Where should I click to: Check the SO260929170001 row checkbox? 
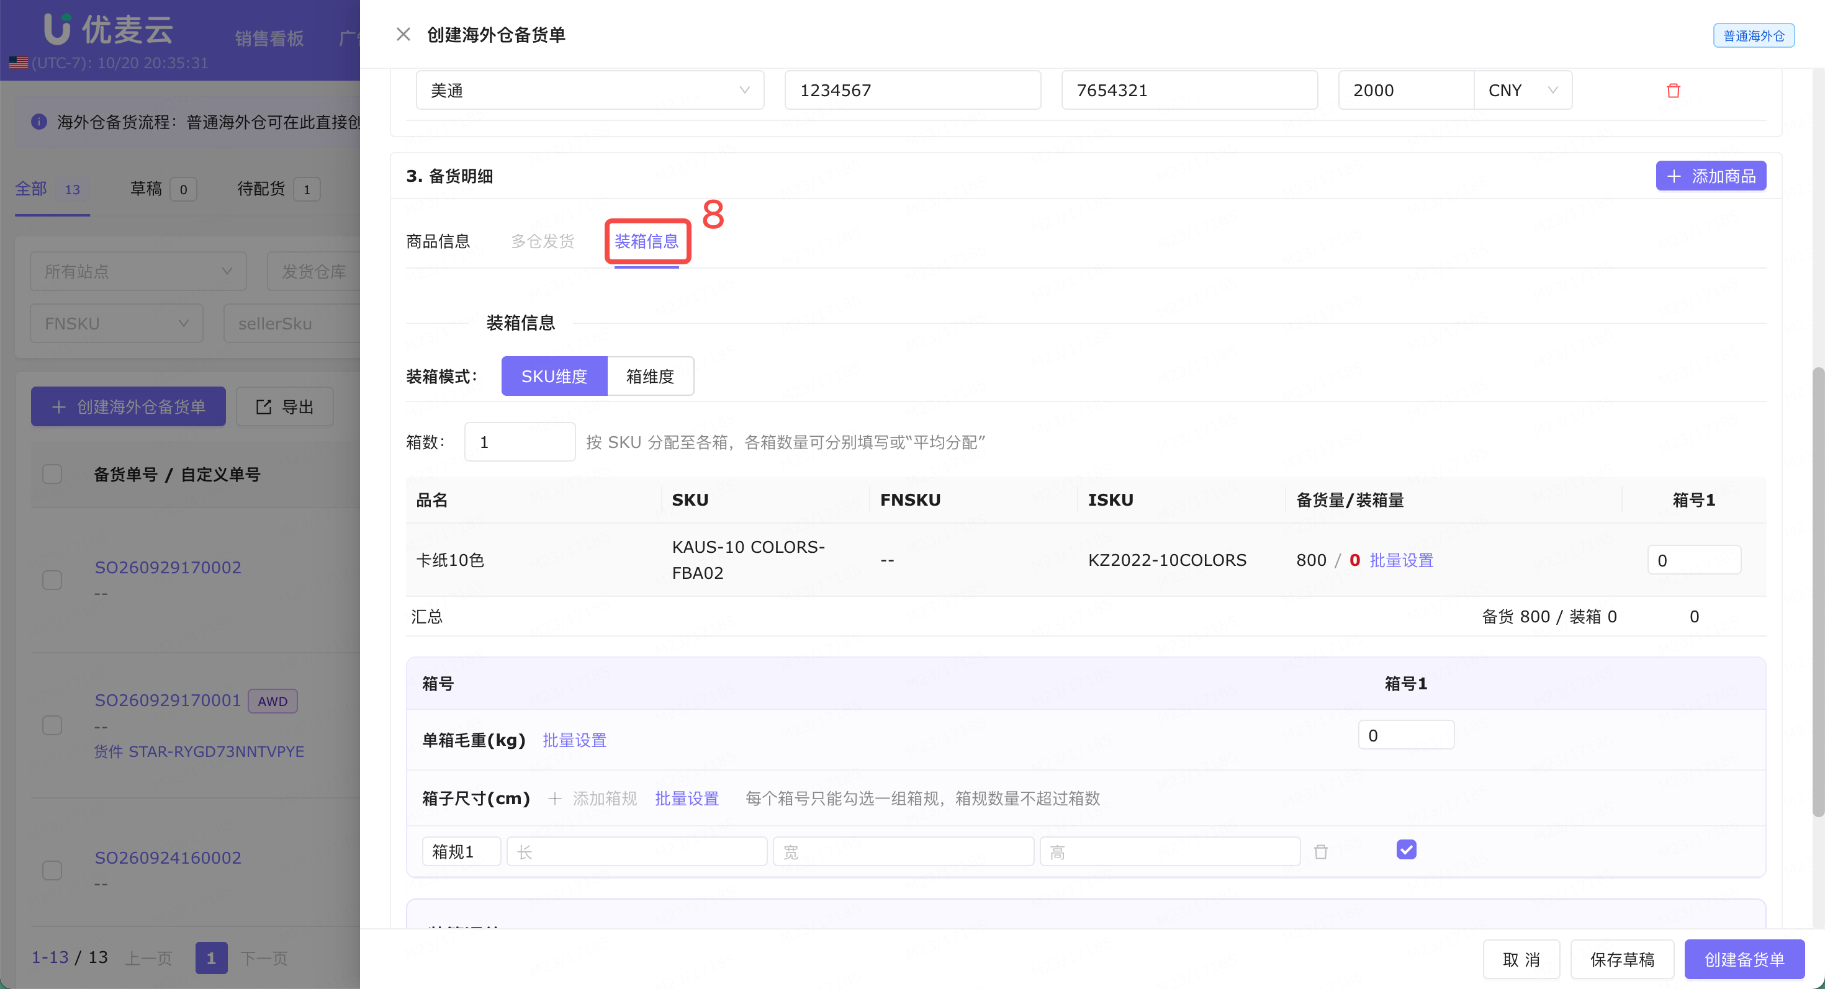point(52,725)
